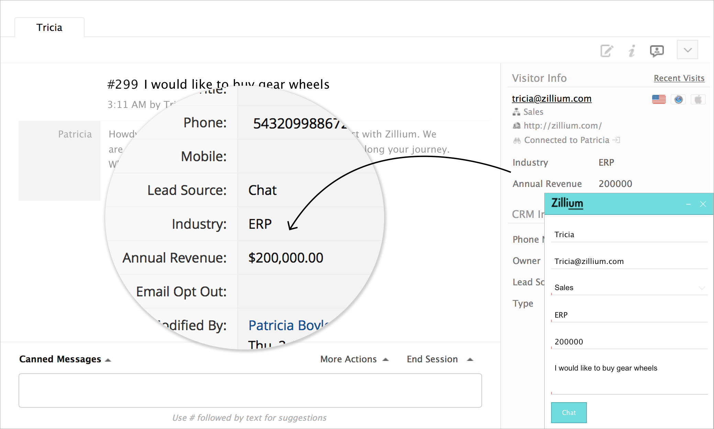Minimize the Zillium chat widget

point(688,204)
